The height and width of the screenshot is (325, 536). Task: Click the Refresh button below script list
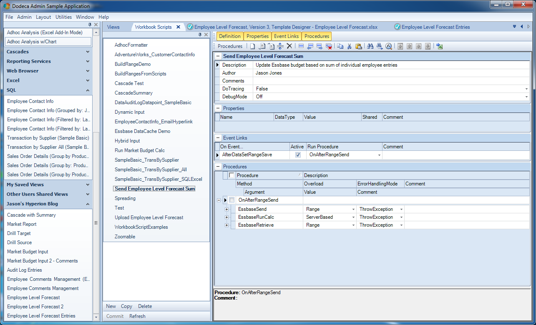[137, 316]
